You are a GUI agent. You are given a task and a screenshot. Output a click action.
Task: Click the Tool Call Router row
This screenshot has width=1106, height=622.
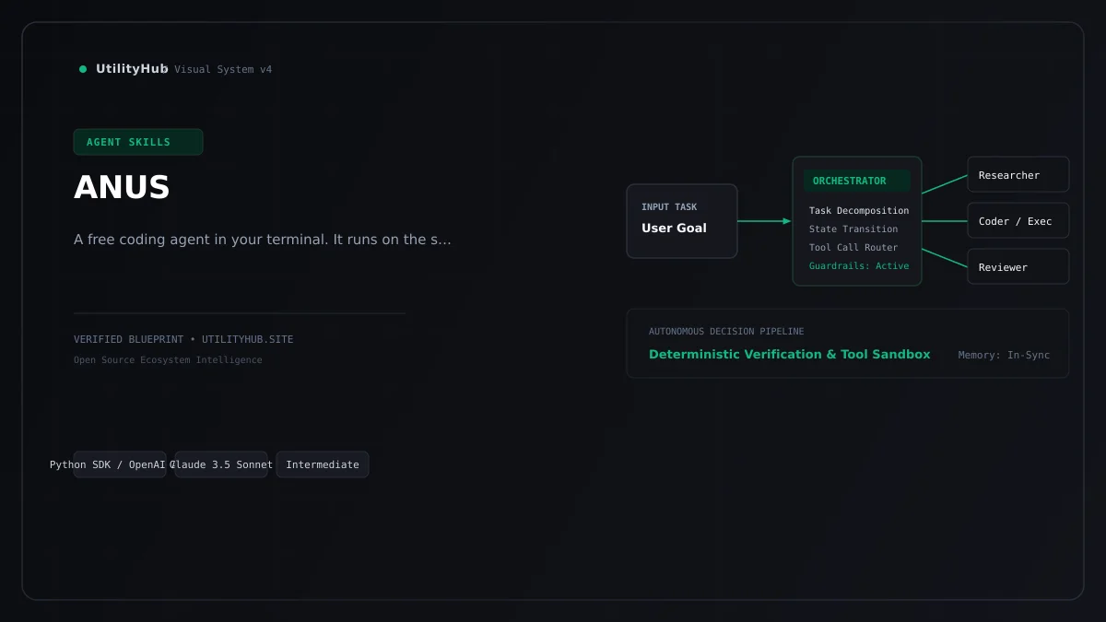[853, 248]
